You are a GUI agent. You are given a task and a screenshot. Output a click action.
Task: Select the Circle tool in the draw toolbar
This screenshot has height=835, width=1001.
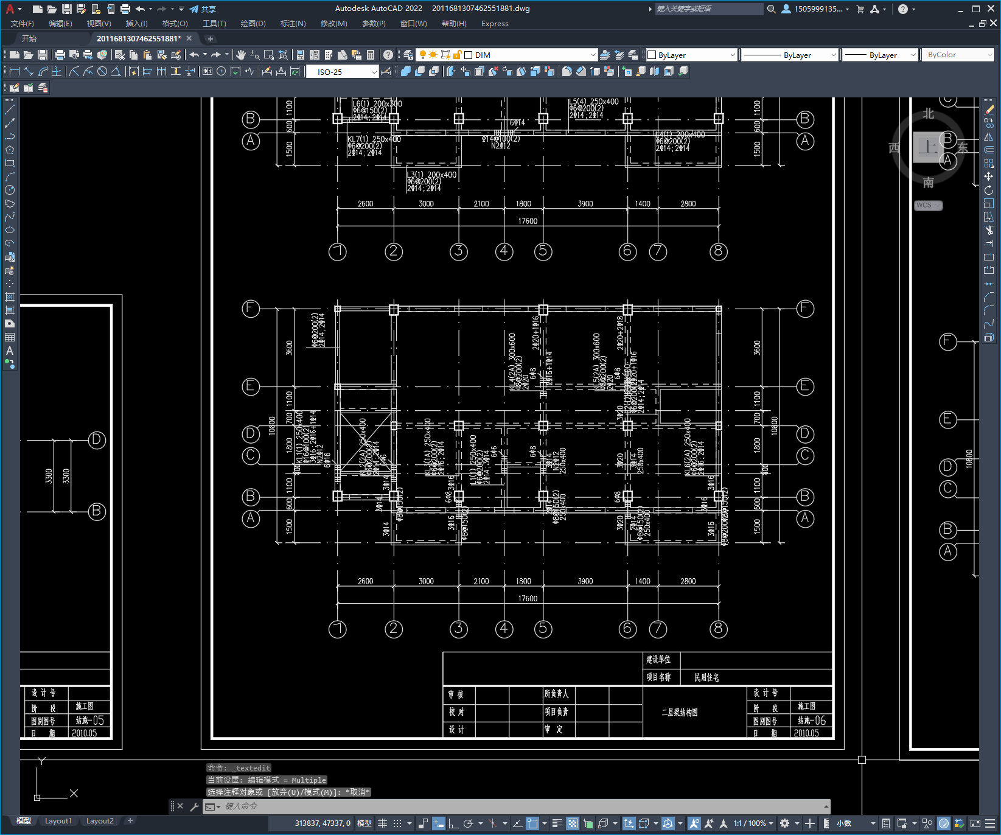[10, 190]
